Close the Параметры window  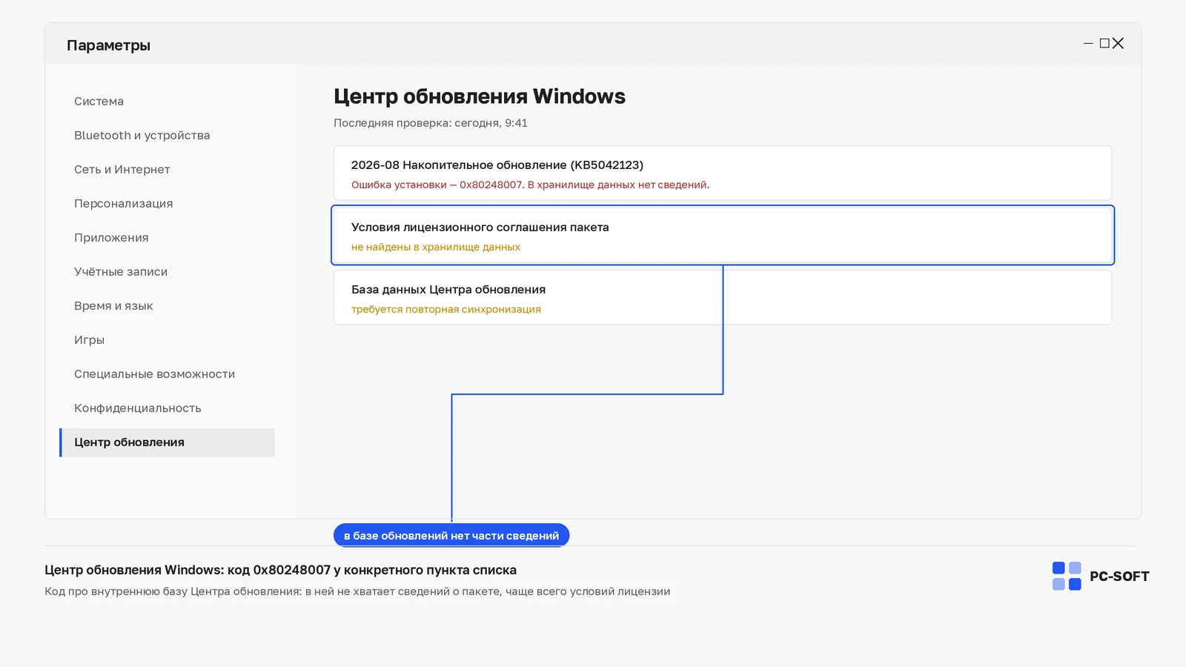point(1118,44)
